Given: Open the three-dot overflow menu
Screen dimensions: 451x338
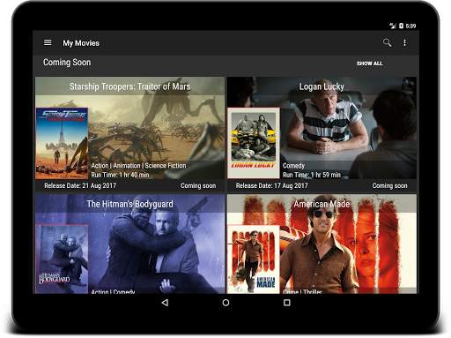Looking at the screenshot, I should pyautogui.click(x=405, y=42).
